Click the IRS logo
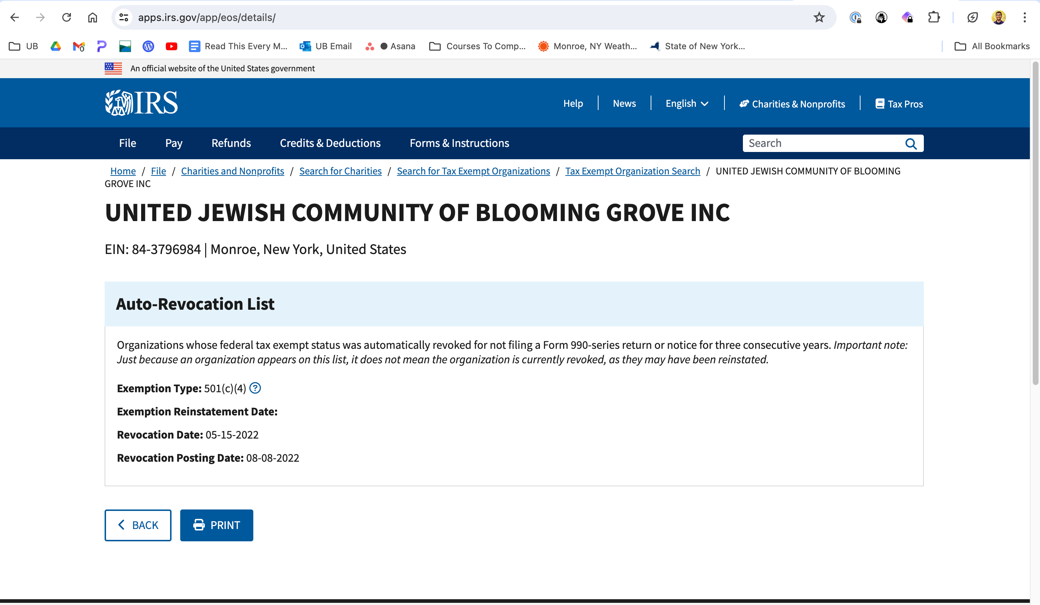This screenshot has height=605, width=1040. coord(141,103)
